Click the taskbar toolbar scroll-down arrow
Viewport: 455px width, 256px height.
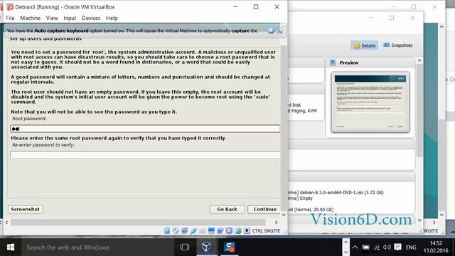tap(346, 252)
